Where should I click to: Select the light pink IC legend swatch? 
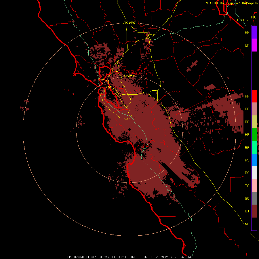tap(254, 186)
